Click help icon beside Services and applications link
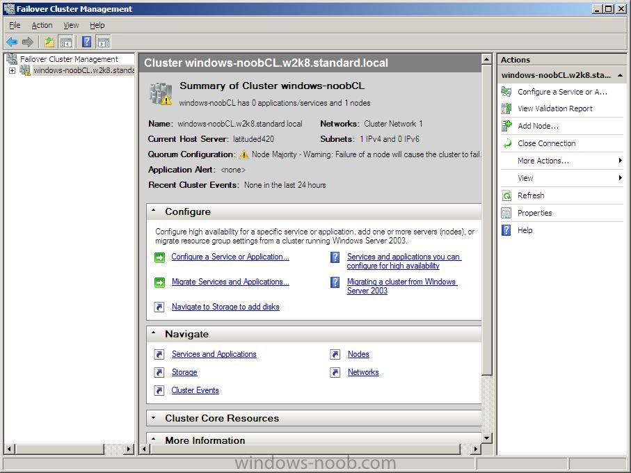 coord(335,257)
